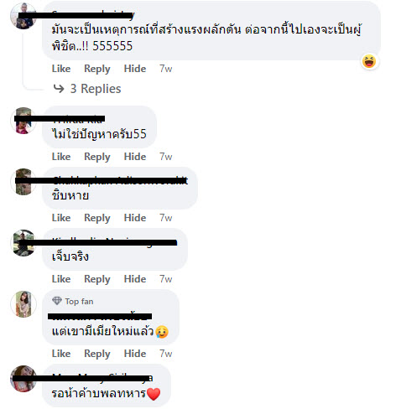The width and height of the screenshot is (401, 409).
Task: Open avatar beside the รอน้าค้าบพลทหาร comment
Action: coord(23,379)
